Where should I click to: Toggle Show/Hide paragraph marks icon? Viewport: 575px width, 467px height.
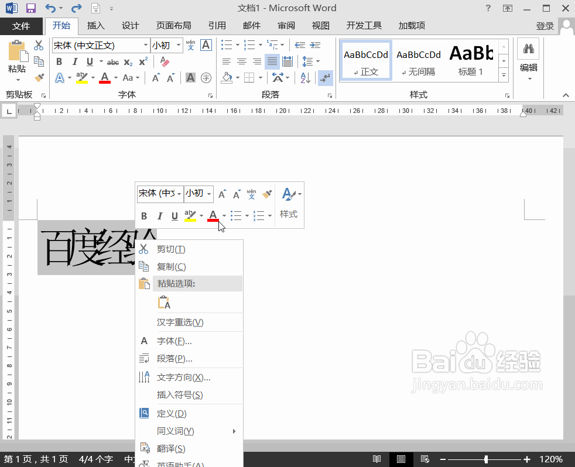[x=325, y=77]
